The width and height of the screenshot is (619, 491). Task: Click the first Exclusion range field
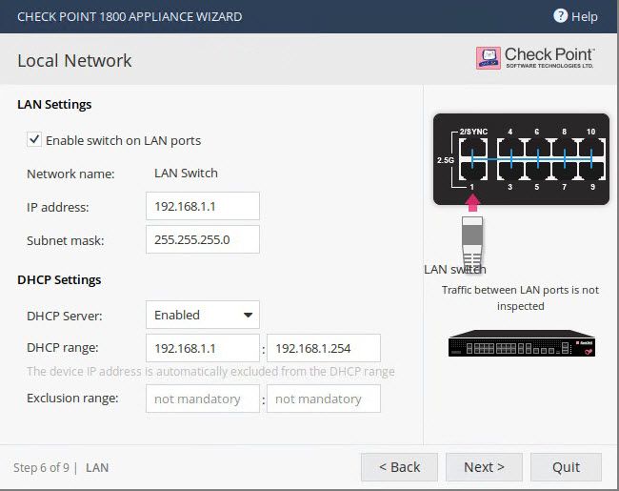[x=202, y=399]
